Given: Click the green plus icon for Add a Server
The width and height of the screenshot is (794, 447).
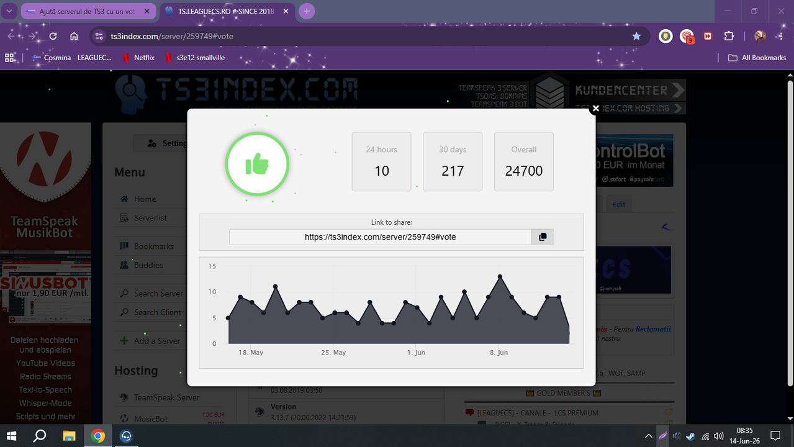Looking at the screenshot, I should (124, 341).
